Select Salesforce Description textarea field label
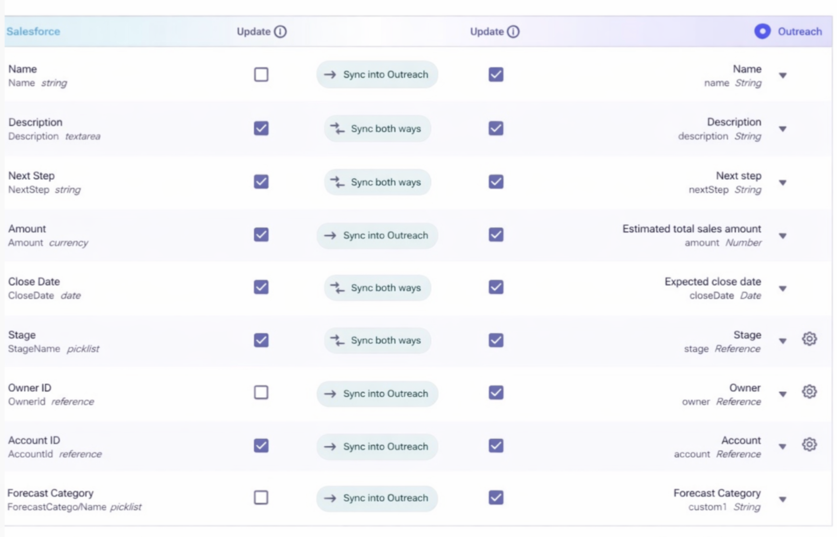Screen dimensions: 837x537 pos(54,129)
